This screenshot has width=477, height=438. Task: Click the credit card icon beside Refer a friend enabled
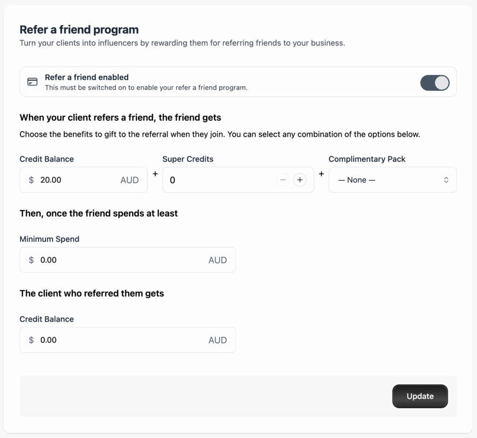(x=33, y=82)
